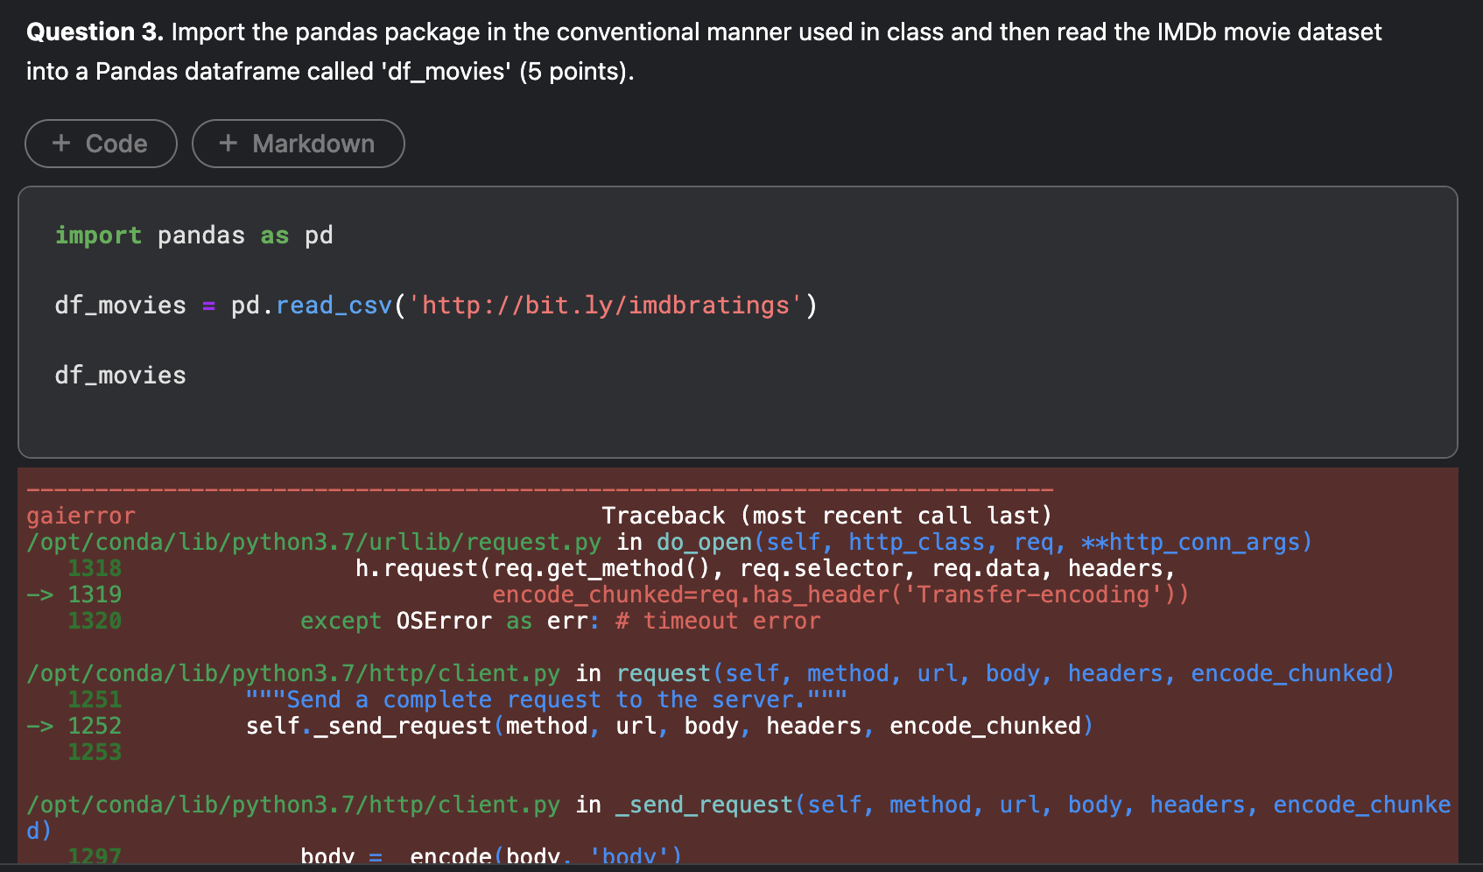
Task: Click the arrow marker at line 1252
Action: pyautogui.click(x=39, y=726)
